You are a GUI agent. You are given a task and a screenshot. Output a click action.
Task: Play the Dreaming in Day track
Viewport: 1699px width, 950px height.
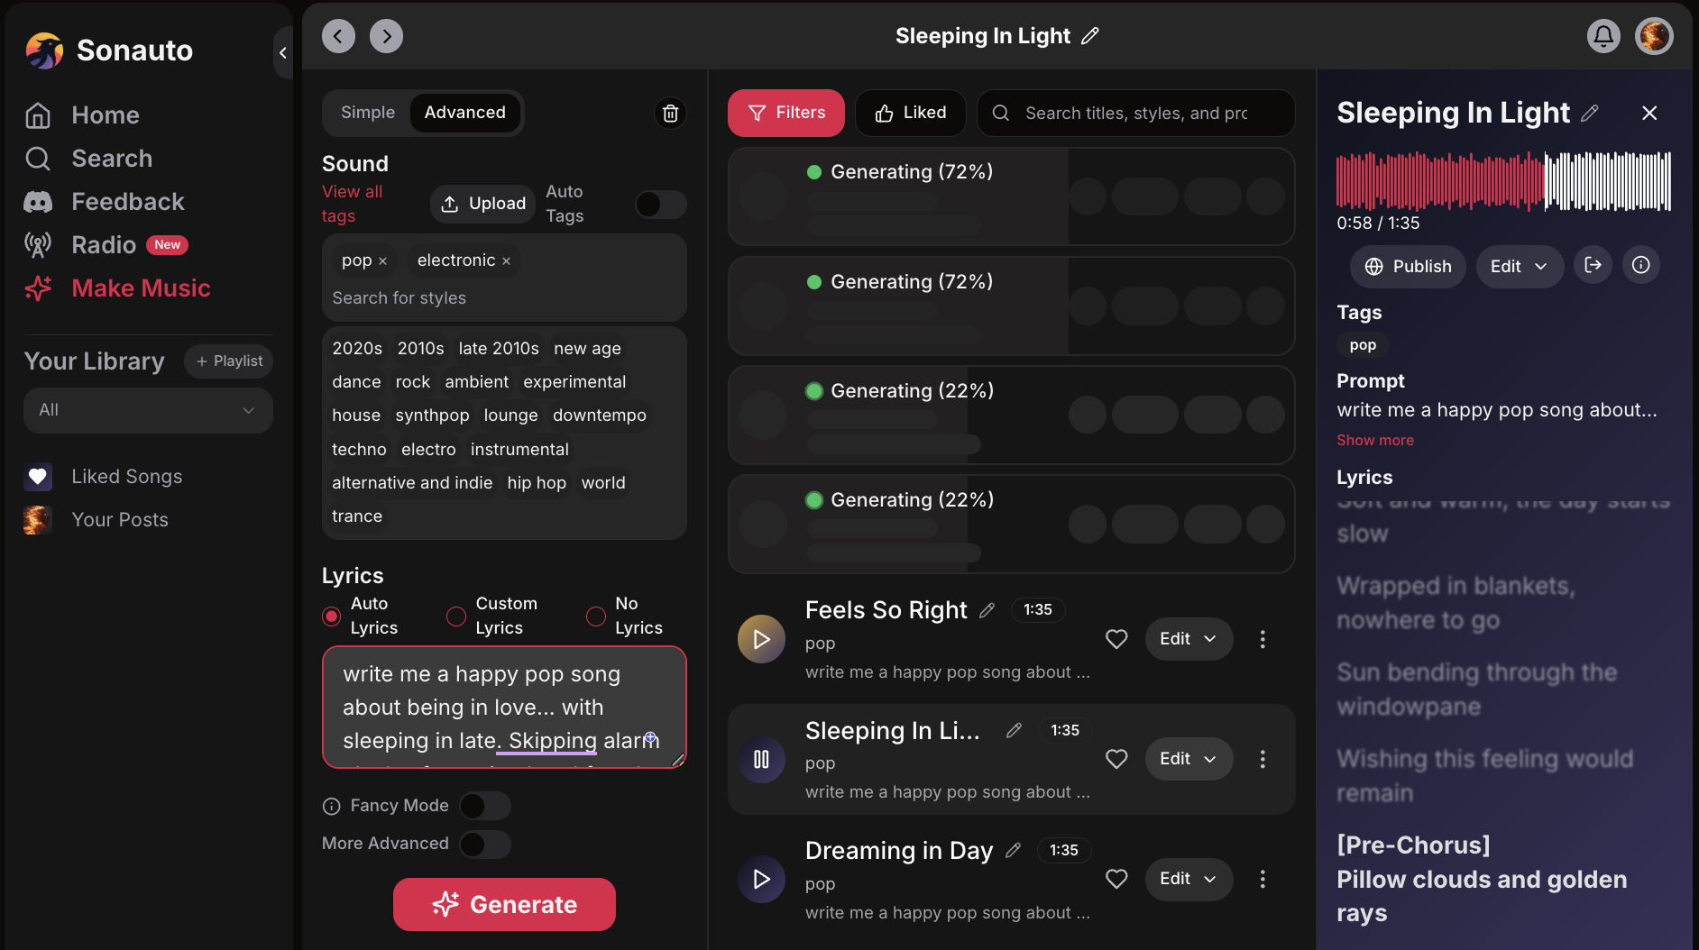coord(762,879)
